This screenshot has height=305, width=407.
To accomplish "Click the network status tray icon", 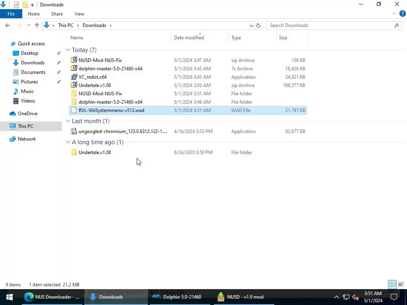I will [x=346, y=297].
